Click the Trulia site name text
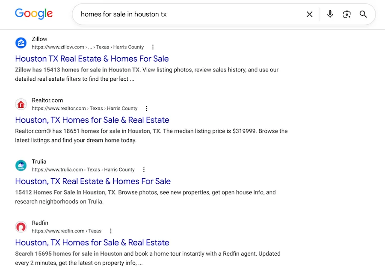The image size is (385, 277). [39, 162]
